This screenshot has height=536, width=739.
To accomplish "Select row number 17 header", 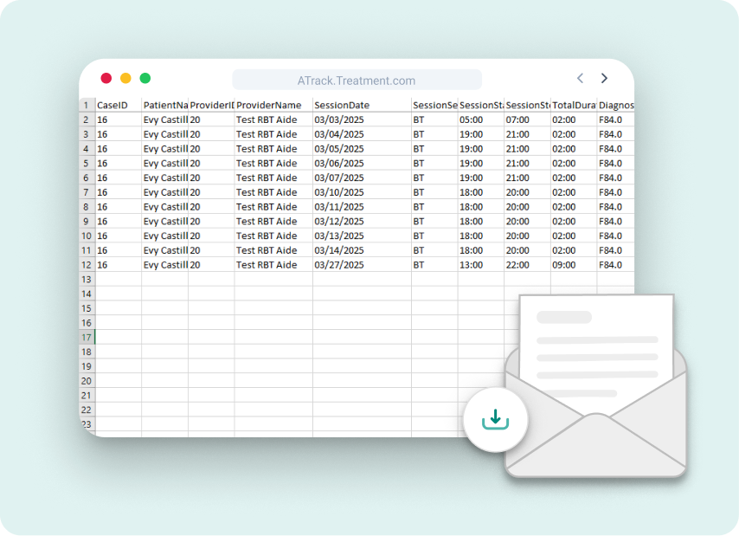I will pyautogui.click(x=87, y=337).
